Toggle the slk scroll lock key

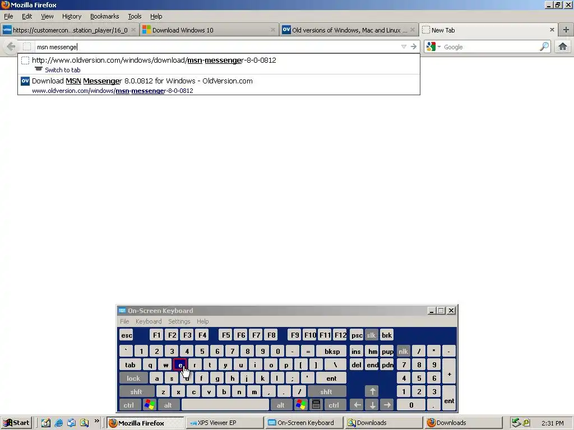pyautogui.click(x=371, y=335)
